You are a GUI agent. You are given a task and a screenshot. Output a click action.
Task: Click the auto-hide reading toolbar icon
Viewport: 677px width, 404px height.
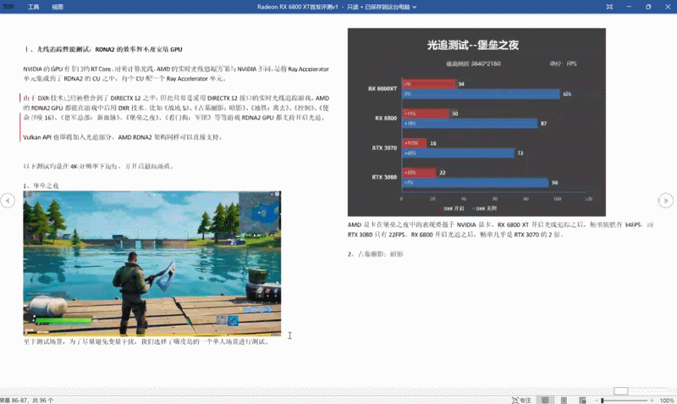click(609, 7)
